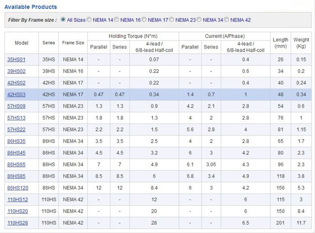The image size is (315, 233).
Task: Click parallel current 4.2 in 57HS09 row
Action: coord(190,106)
